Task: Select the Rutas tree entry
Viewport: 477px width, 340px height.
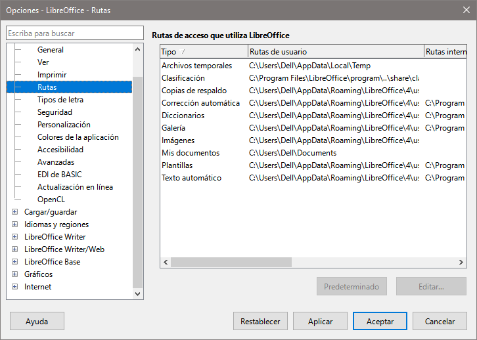Action: pyautogui.click(x=70, y=87)
